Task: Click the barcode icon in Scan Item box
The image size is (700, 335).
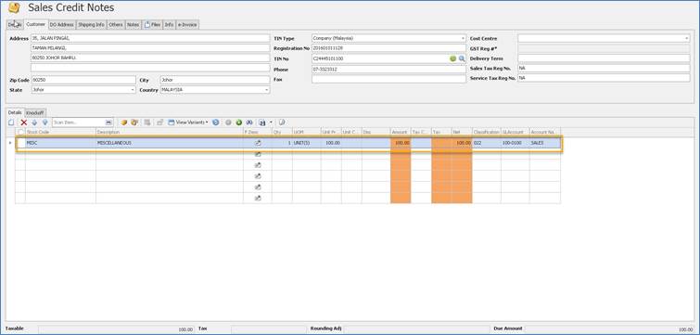Action: tap(108, 122)
